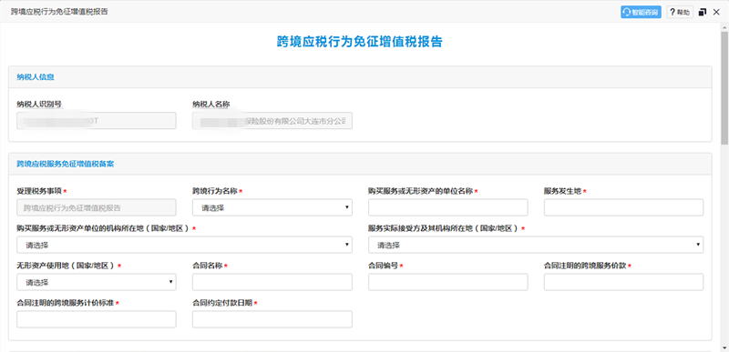Viewport: 729px width, 352px height.
Task: Open the 智能咨询 smart consultation button
Action: coord(641,12)
